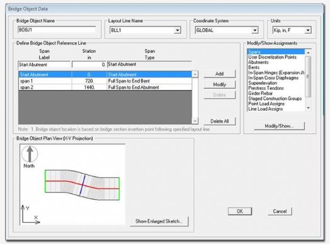
Task: Click the Delete All button
Action: [x=220, y=121]
